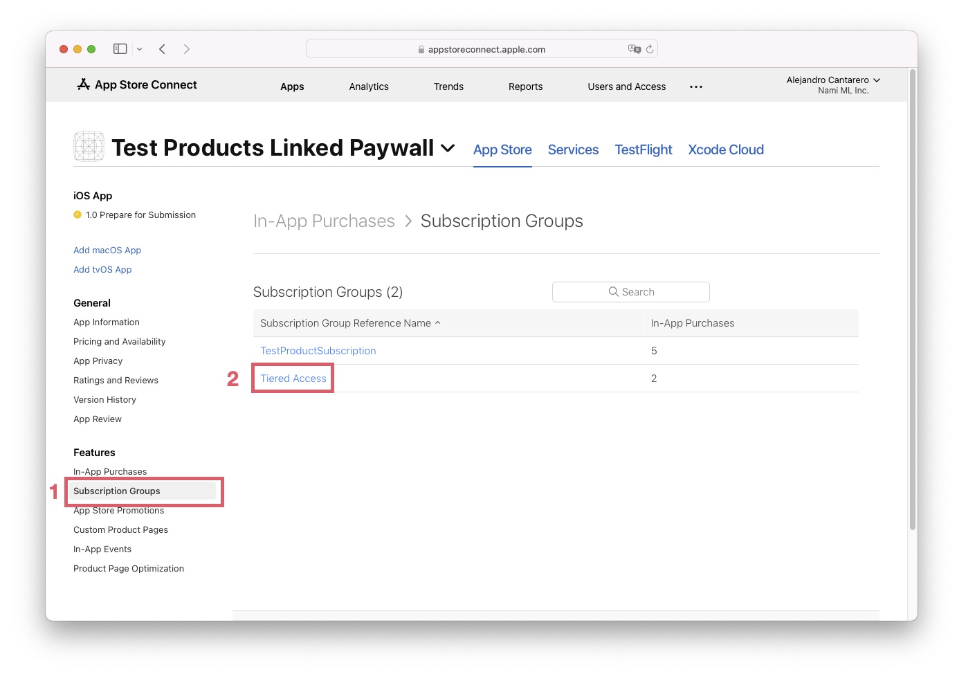
Task: Go back with the browser back arrow
Action: 163,49
